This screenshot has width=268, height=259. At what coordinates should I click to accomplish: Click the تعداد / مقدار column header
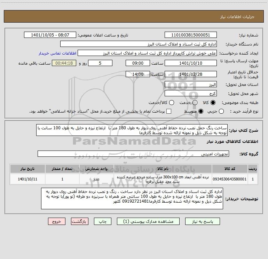click(x=62, y=169)
